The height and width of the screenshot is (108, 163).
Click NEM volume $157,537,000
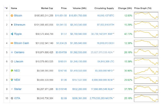point(80,80)
